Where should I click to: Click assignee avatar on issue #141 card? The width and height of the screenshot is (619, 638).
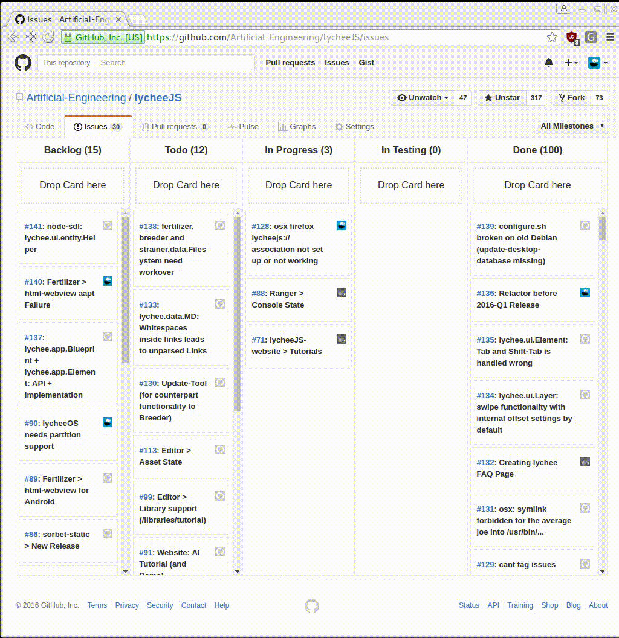coord(108,225)
